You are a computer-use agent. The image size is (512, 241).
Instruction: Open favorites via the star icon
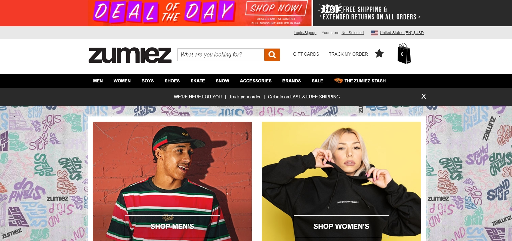click(x=379, y=53)
